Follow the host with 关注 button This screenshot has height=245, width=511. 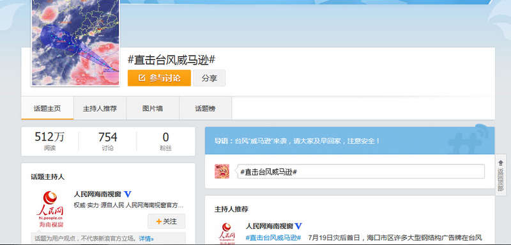[x=167, y=221]
